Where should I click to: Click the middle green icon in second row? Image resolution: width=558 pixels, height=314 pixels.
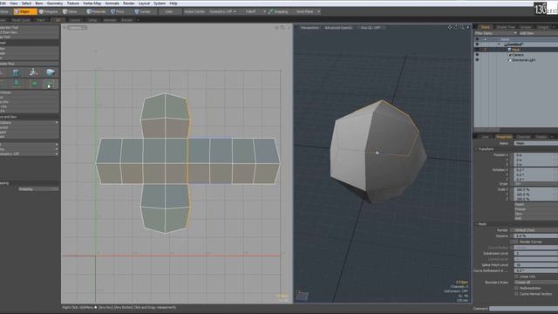pyautogui.click(x=34, y=84)
